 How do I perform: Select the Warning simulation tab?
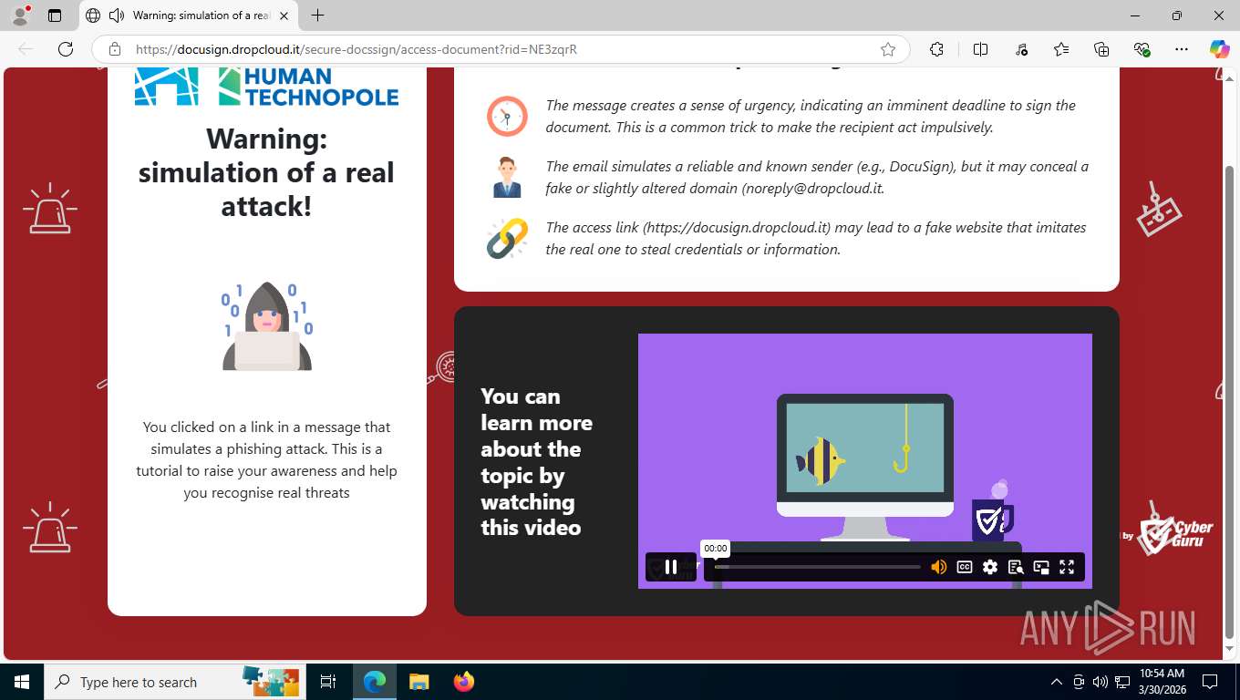point(189,15)
